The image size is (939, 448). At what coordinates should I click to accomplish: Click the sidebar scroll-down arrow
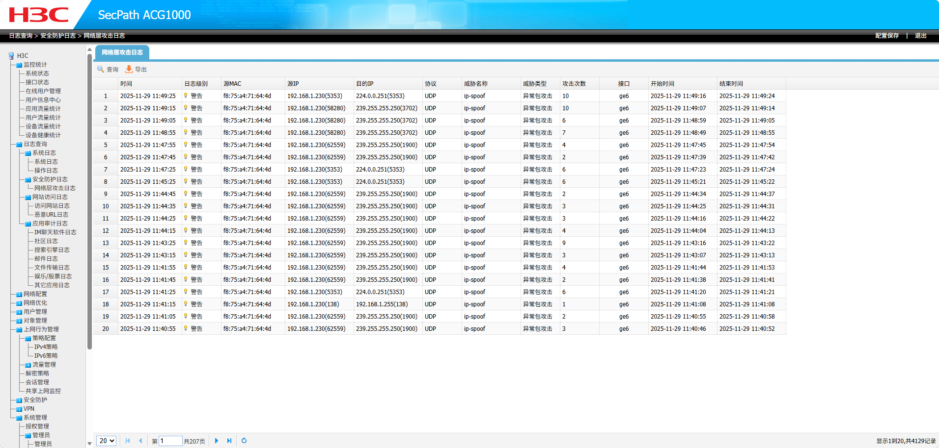tap(89, 443)
